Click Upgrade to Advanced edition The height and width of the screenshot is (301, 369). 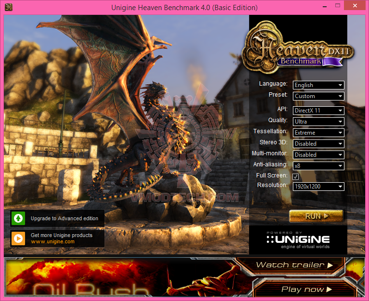pyautogui.click(x=57, y=218)
